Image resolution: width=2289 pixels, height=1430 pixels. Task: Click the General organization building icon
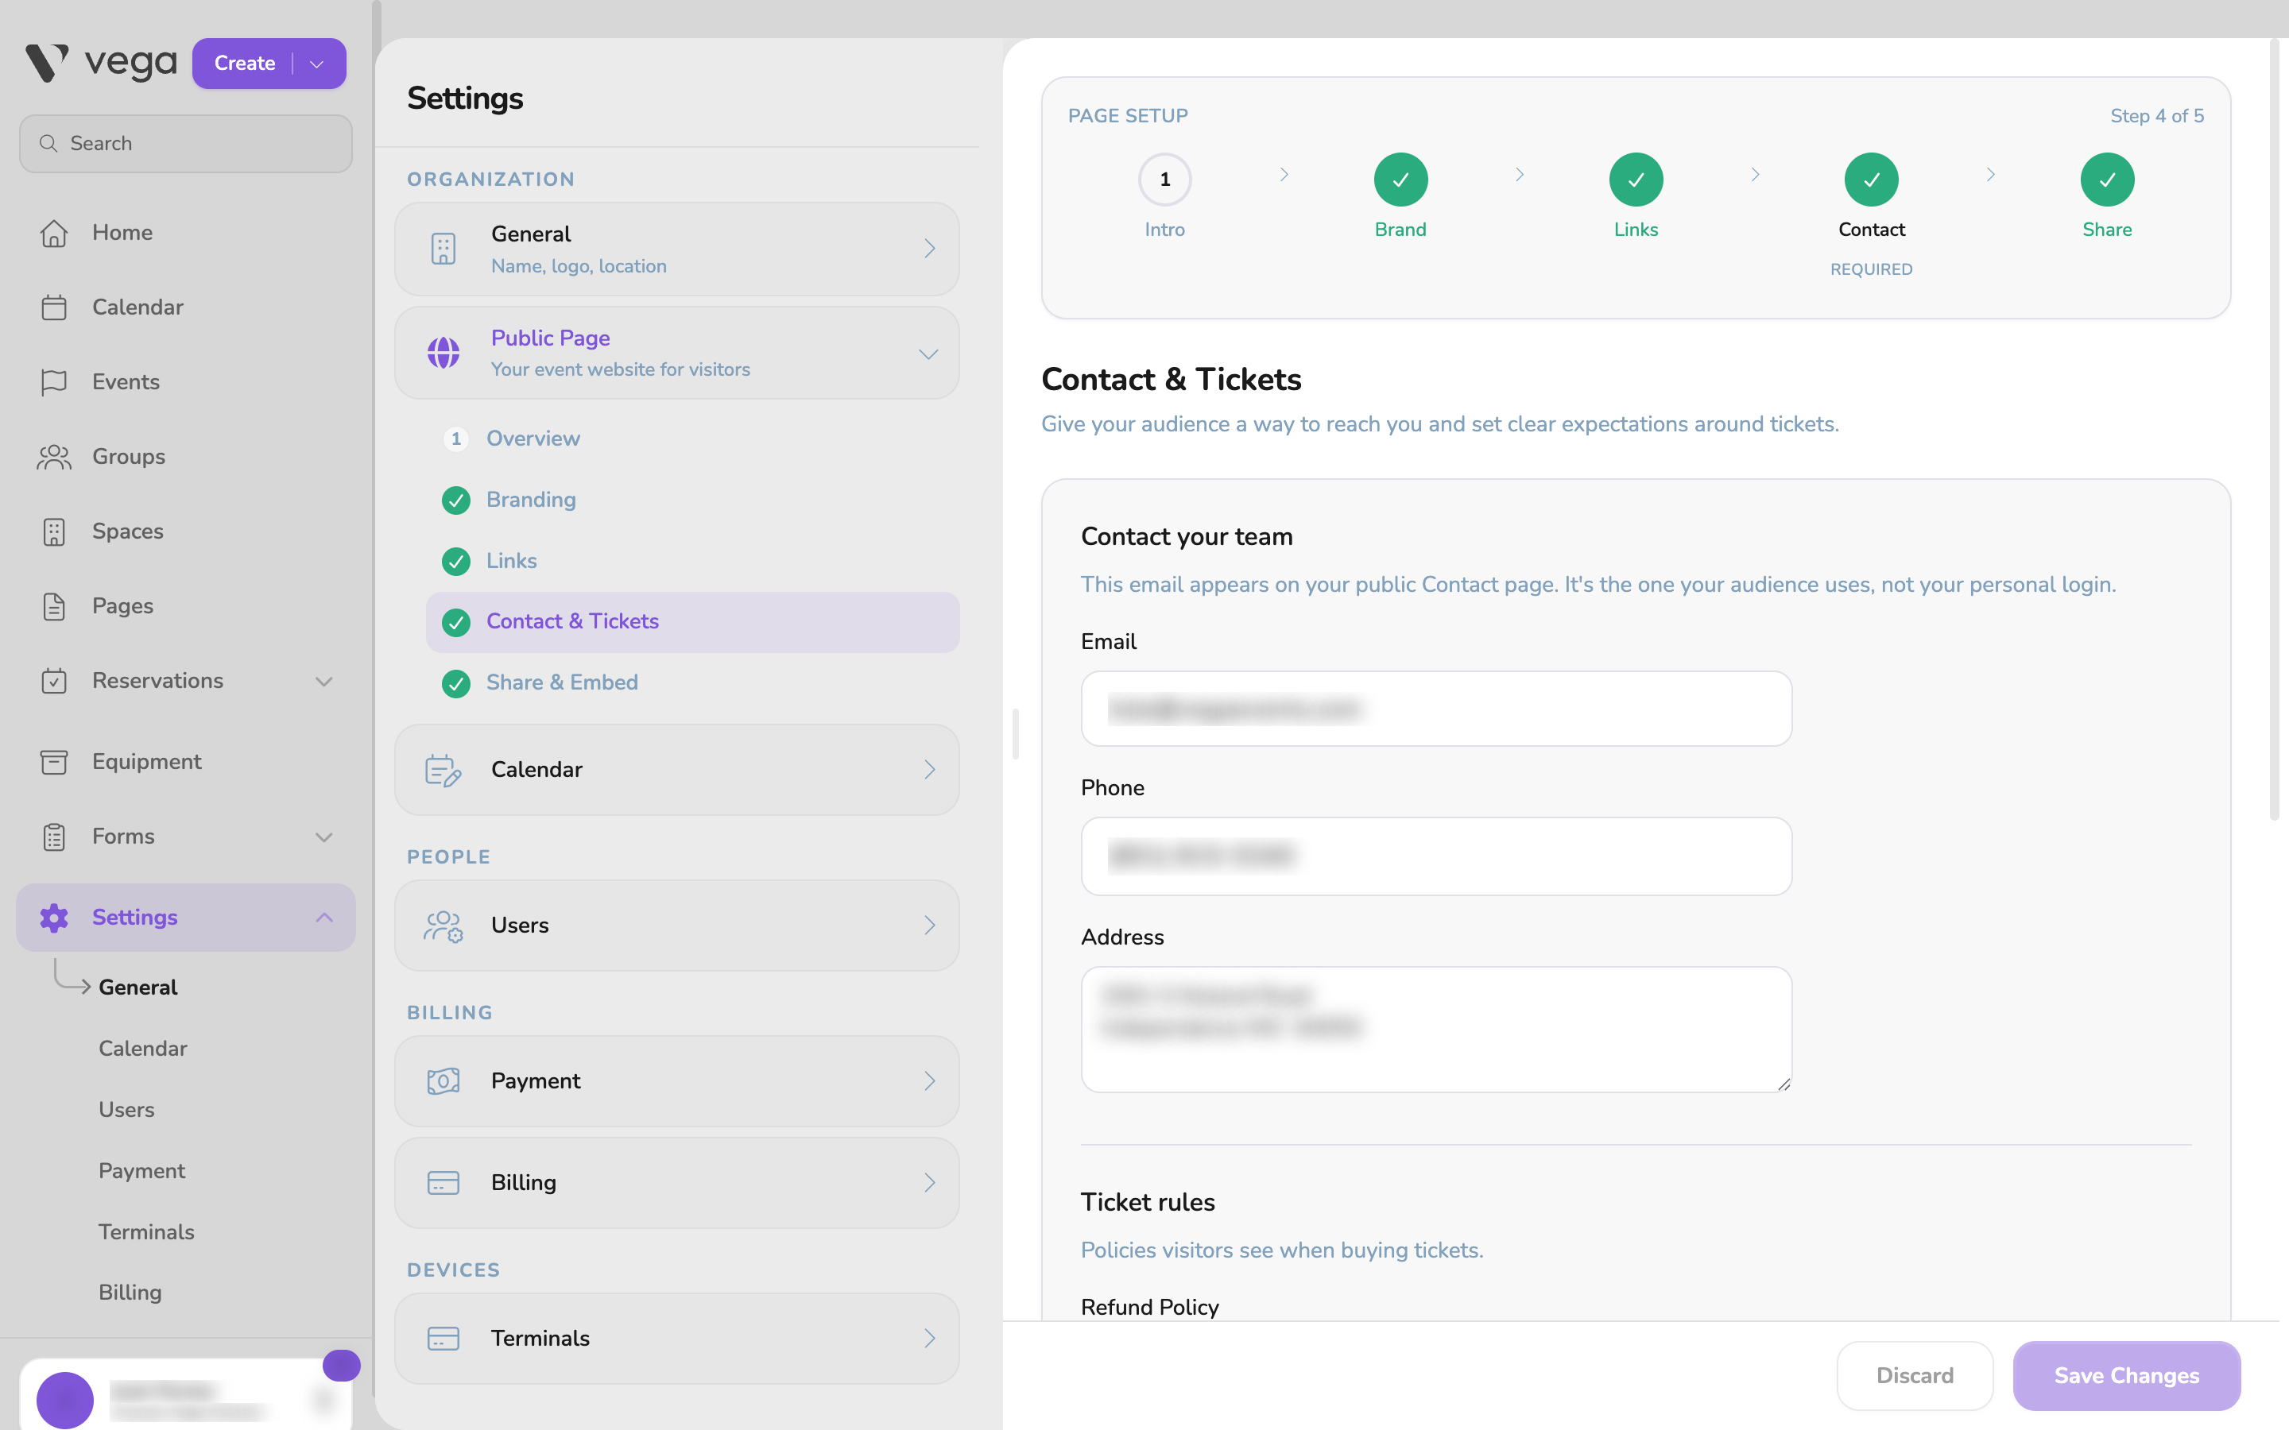[x=443, y=249]
